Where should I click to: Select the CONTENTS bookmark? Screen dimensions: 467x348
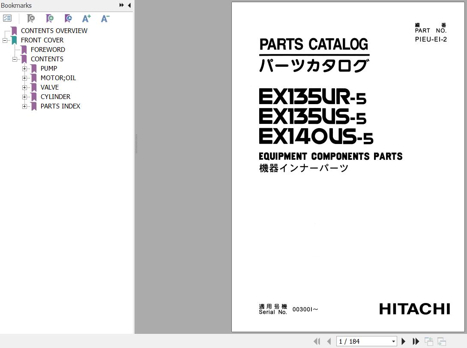point(47,59)
